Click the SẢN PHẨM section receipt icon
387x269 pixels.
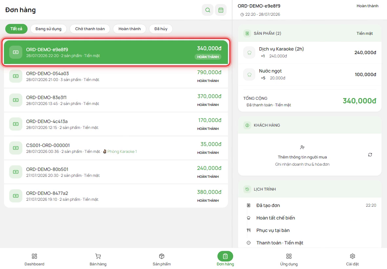(247, 33)
